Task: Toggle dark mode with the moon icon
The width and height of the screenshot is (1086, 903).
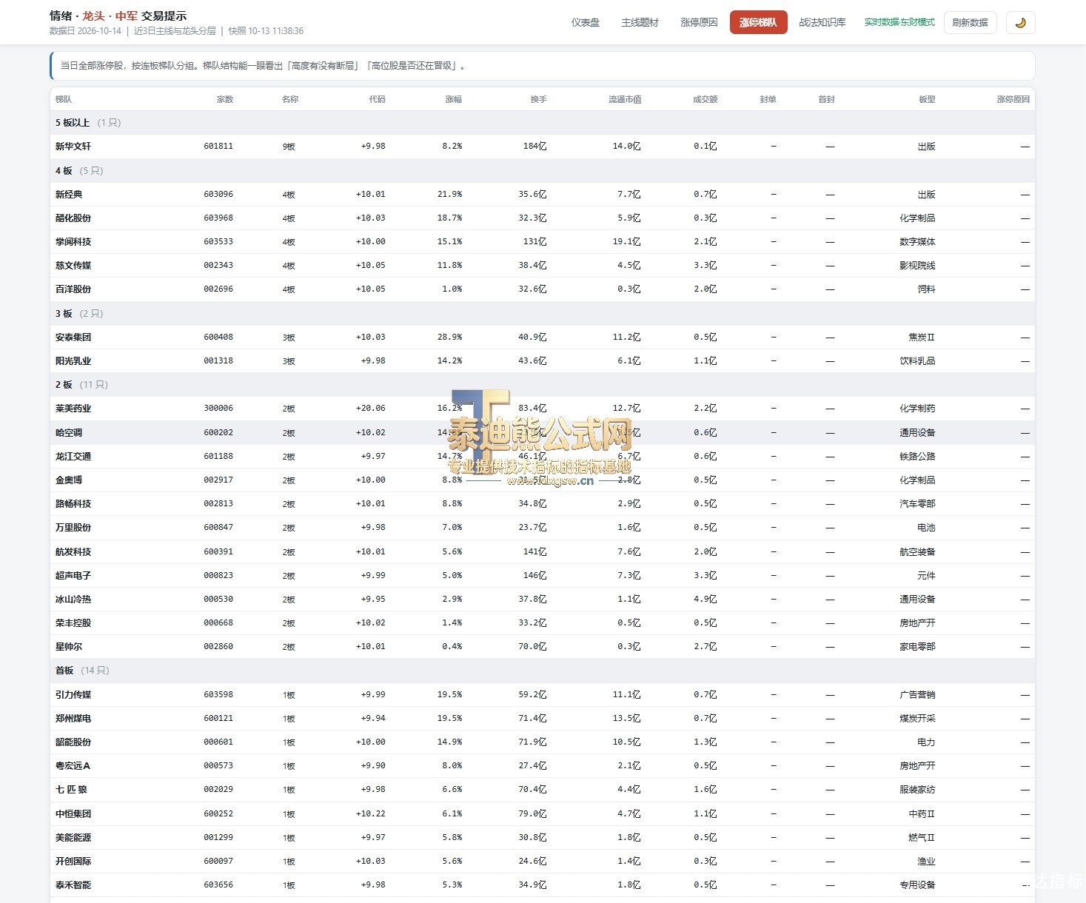Action: 1021,22
